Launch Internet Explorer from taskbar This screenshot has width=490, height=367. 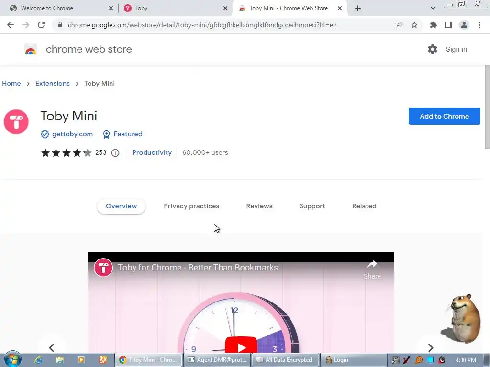coord(38,360)
